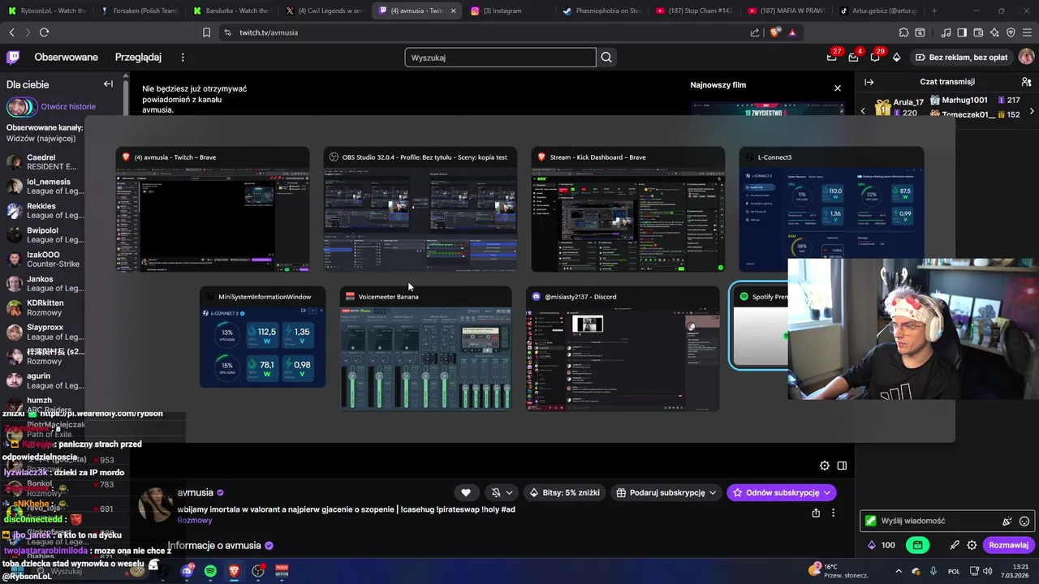The image size is (1039, 584).
Task: Open chat settings gear icon
Action: pyautogui.click(x=972, y=545)
